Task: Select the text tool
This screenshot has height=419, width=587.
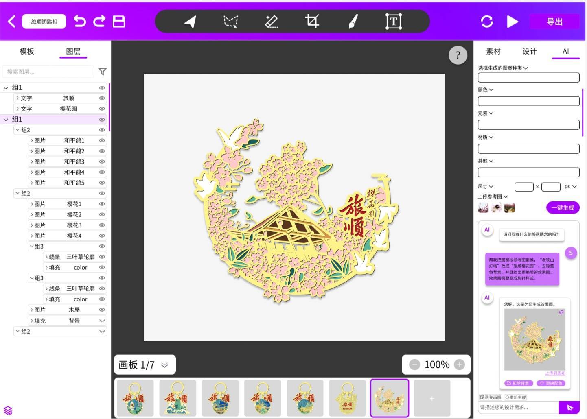Action: point(394,22)
